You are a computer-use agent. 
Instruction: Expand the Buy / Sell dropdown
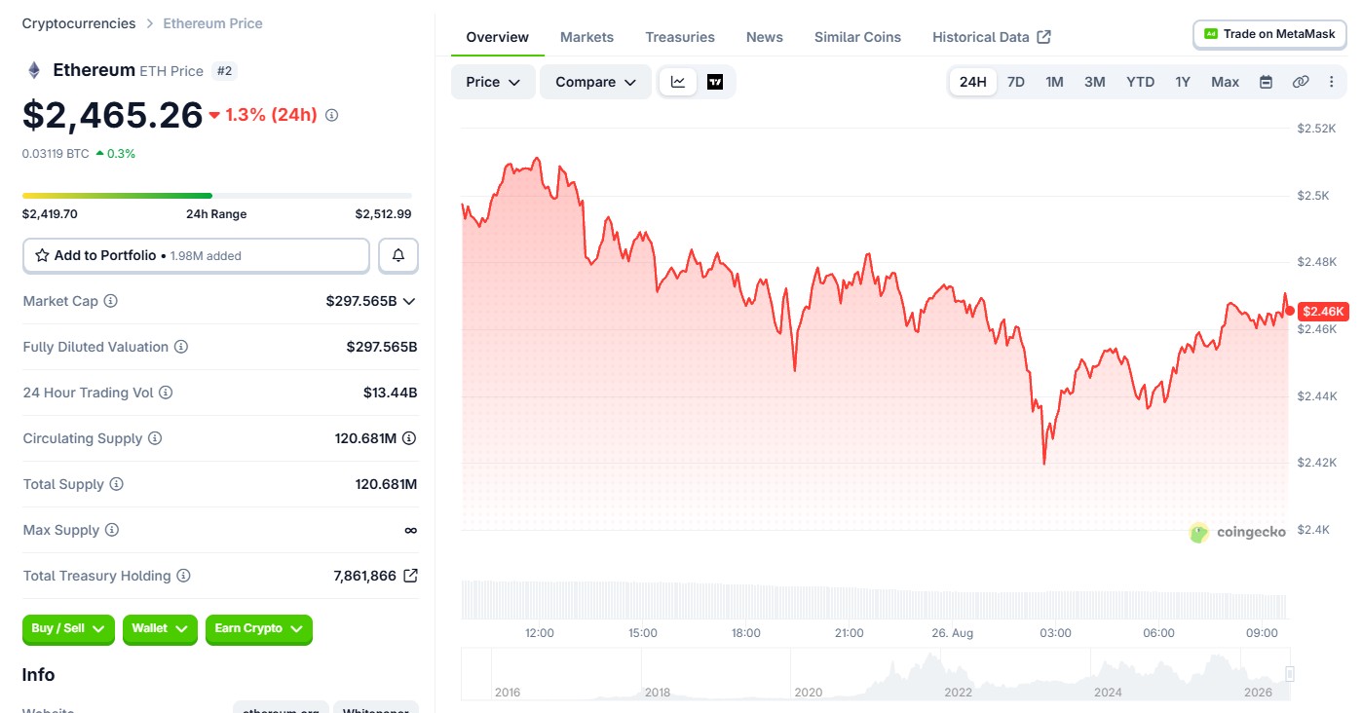tap(68, 629)
